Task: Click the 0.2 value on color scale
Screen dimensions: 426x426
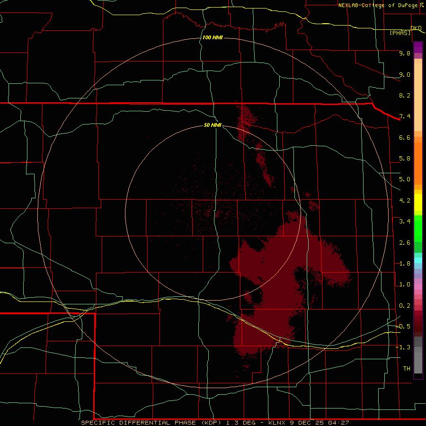Action: pos(405,306)
